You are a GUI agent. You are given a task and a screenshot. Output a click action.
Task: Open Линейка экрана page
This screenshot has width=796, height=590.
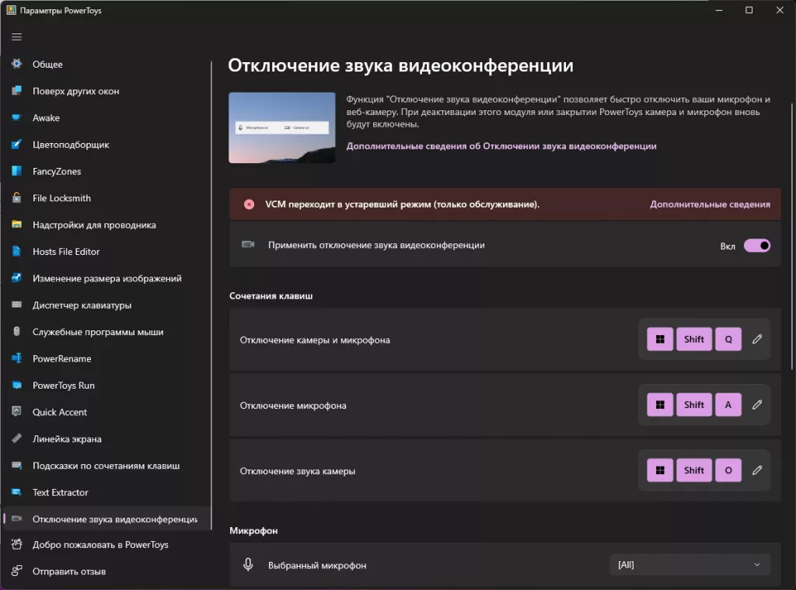pyautogui.click(x=106, y=438)
